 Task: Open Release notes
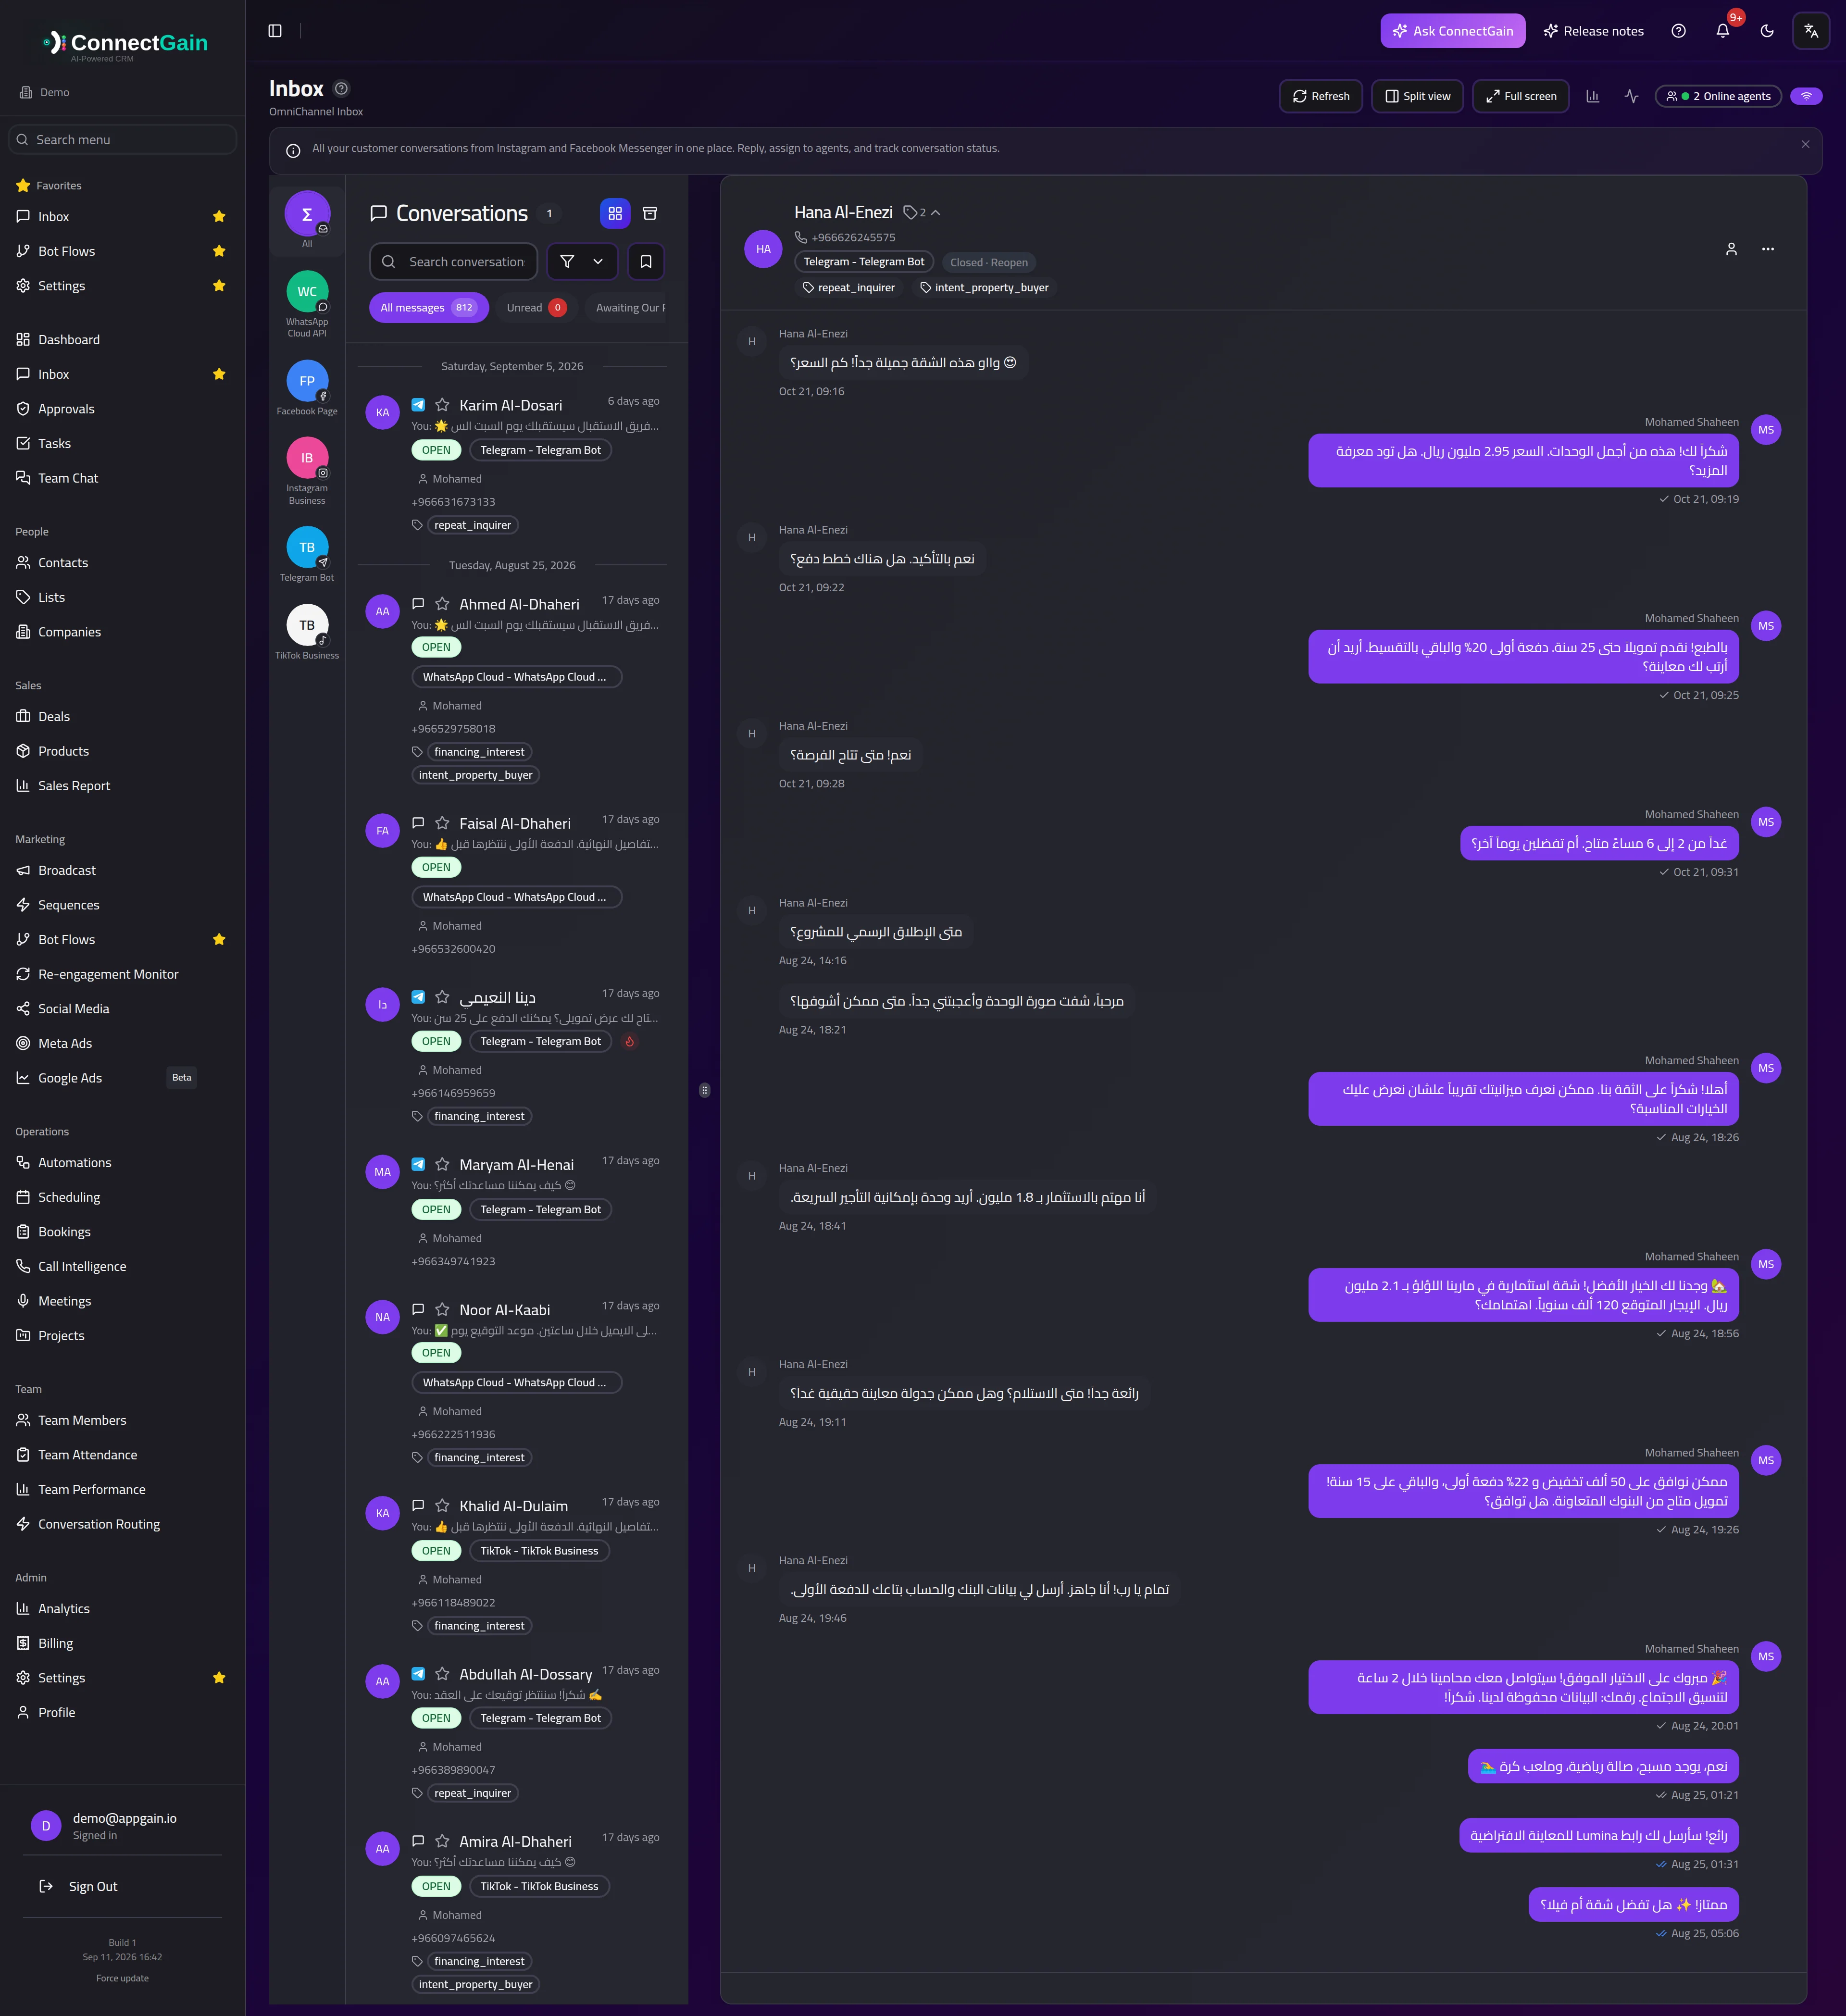pos(1593,31)
